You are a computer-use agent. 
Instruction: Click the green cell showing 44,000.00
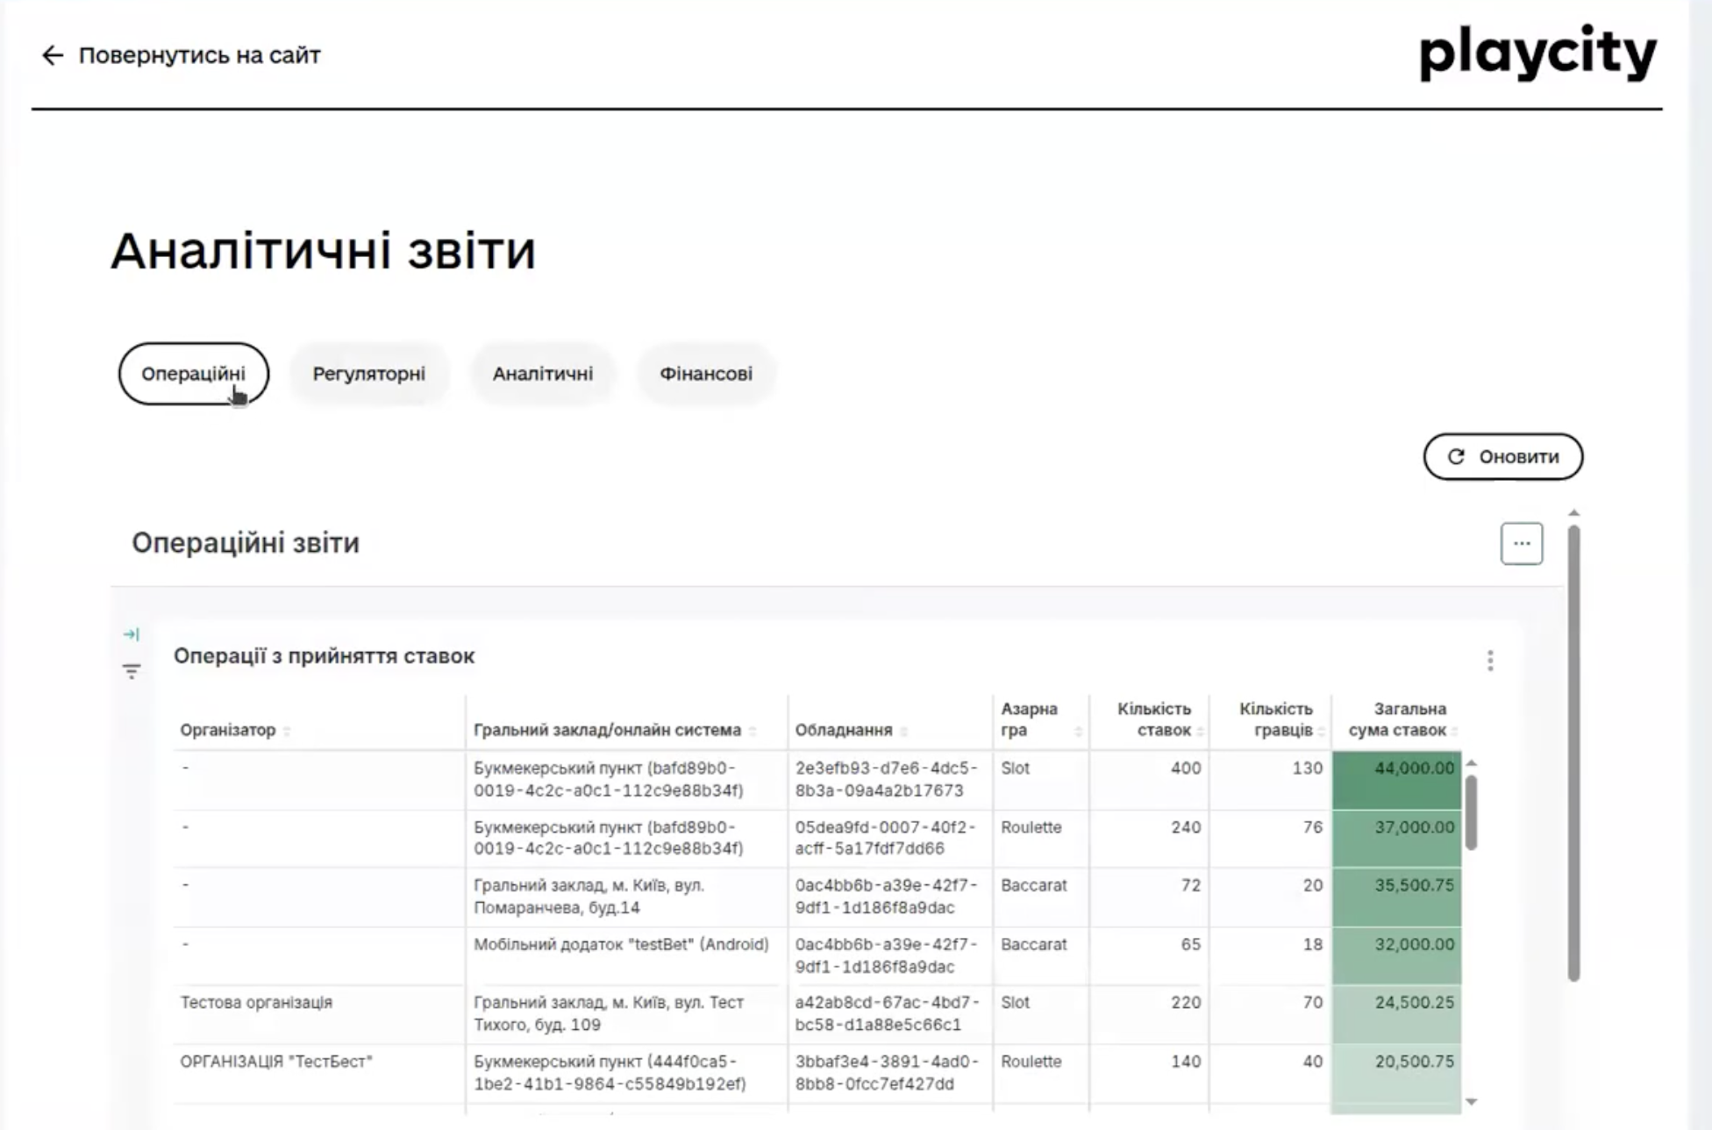point(1396,769)
